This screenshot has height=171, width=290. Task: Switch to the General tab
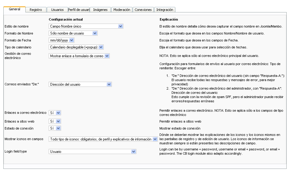click(x=15, y=9)
